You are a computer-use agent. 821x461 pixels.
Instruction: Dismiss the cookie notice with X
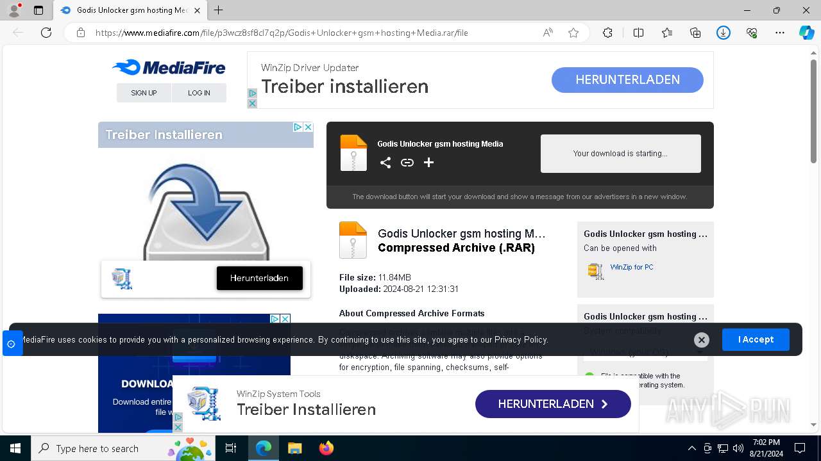[x=702, y=340]
